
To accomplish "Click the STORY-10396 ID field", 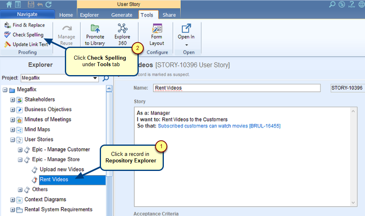I will (x=348, y=88).
